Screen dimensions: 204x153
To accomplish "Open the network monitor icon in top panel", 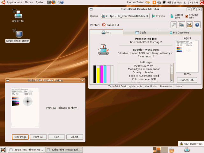I will (x=164, y=2).
